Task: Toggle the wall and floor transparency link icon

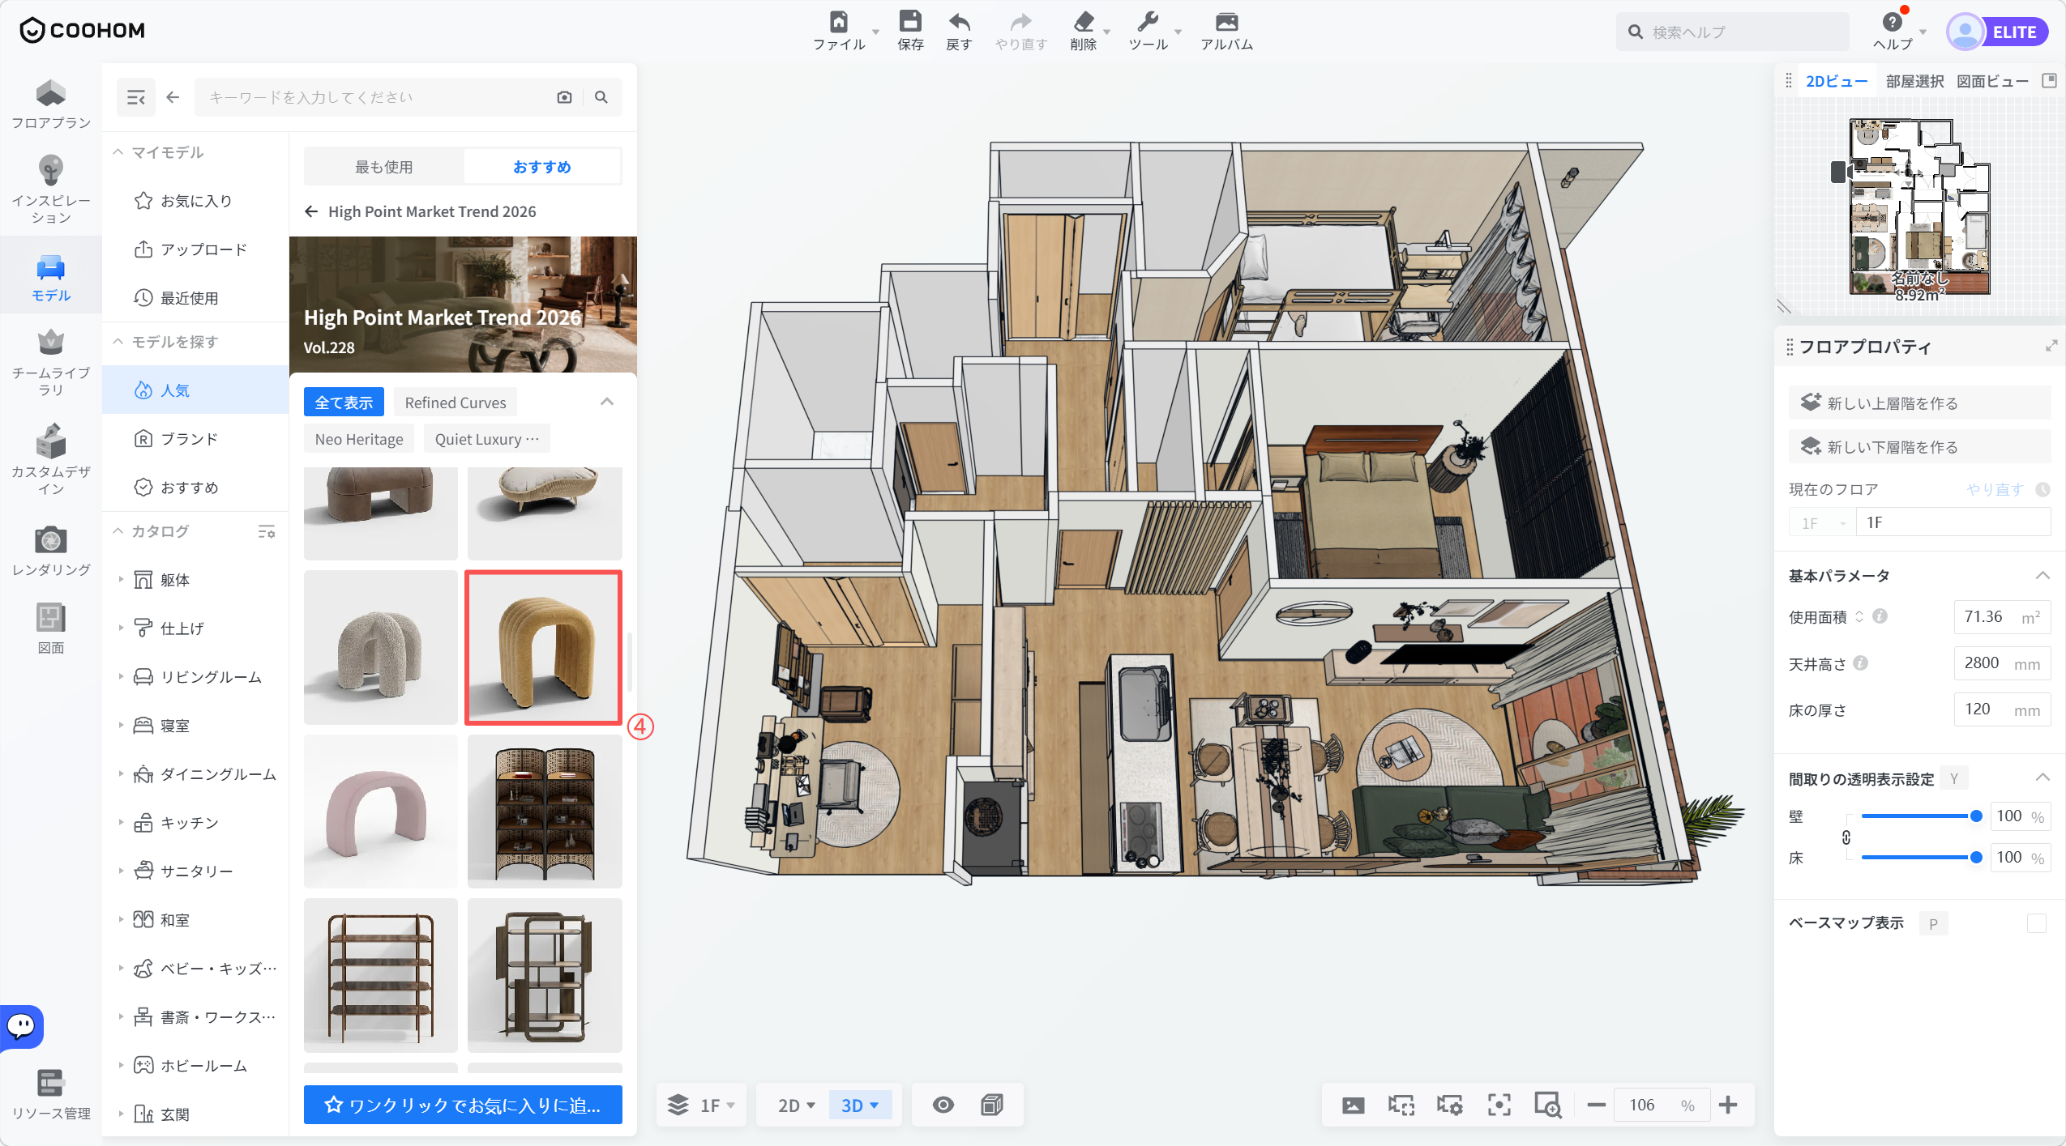Action: (1846, 837)
